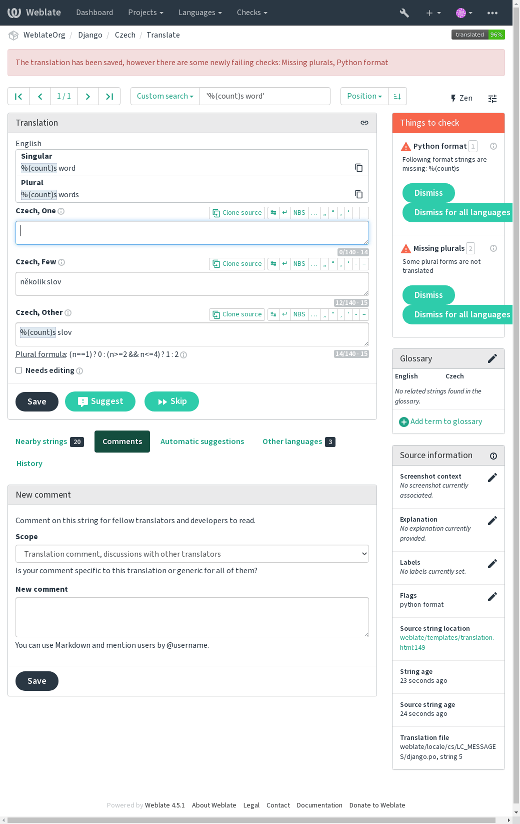Image resolution: width=520 pixels, height=824 pixels.
Task: Open the plus add menu
Action: pos(433,13)
